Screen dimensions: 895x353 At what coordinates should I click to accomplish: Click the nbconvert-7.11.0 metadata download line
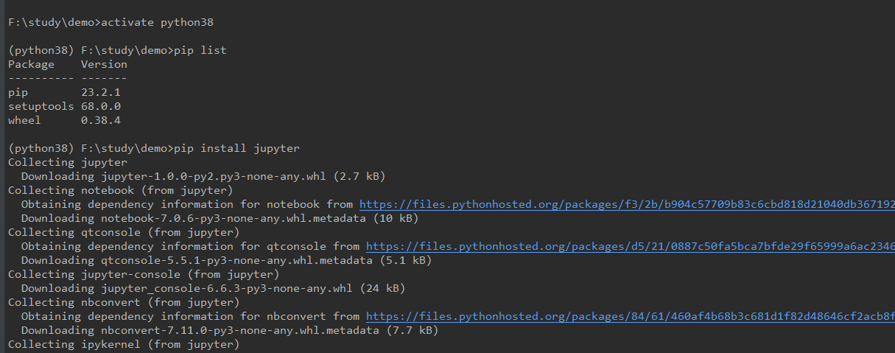pyautogui.click(x=228, y=330)
